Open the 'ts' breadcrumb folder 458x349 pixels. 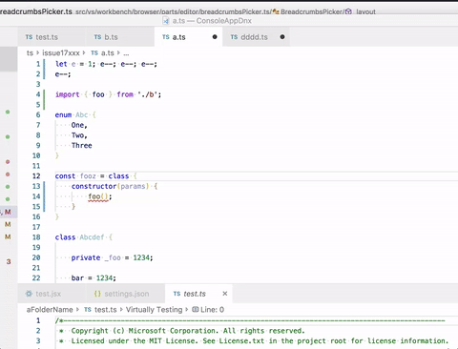30,53
